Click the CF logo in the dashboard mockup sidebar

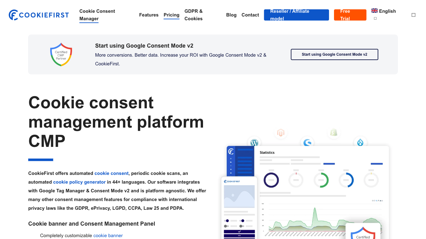click(x=231, y=152)
